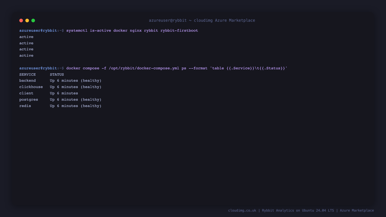Click the red close window dot

click(21, 20)
